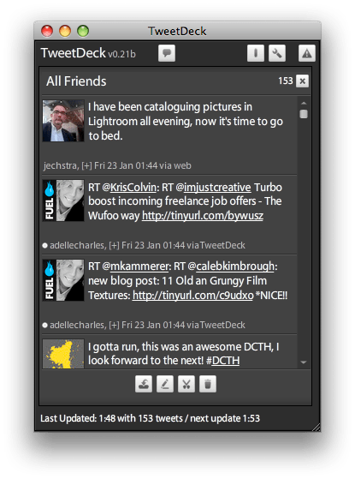Open the compose tweet speech bubble icon
The width and height of the screenshot is (355, 479).
click(167, 53)
